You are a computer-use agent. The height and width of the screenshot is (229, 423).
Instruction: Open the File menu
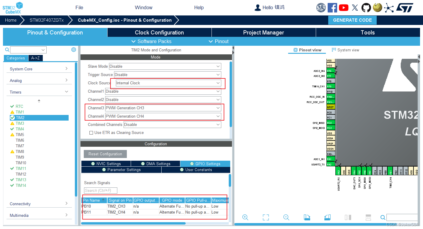(79, 8)
